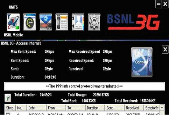
Task: Click the BSNL 3G logo
Action: coord(134,22)
